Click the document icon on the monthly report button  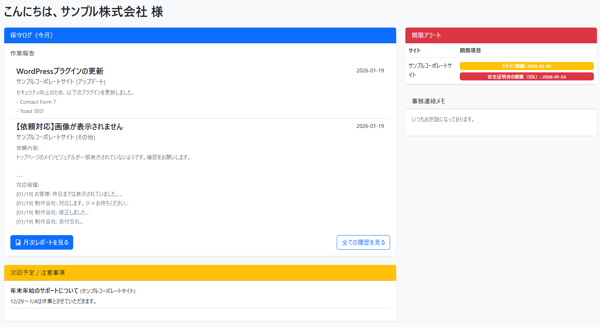point(17,242)
